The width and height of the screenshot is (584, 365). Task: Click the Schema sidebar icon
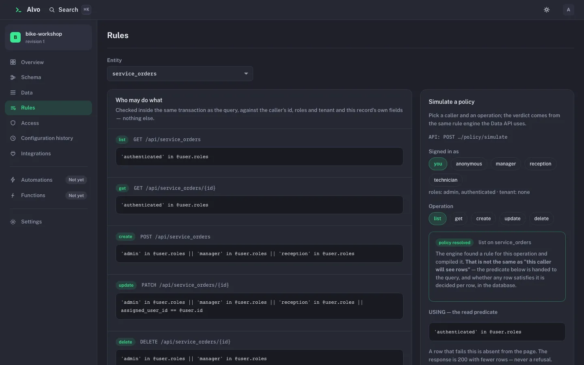coord(13,77)
